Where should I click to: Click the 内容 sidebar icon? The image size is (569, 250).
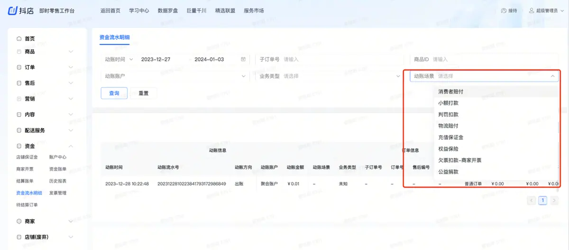point(19,115)
